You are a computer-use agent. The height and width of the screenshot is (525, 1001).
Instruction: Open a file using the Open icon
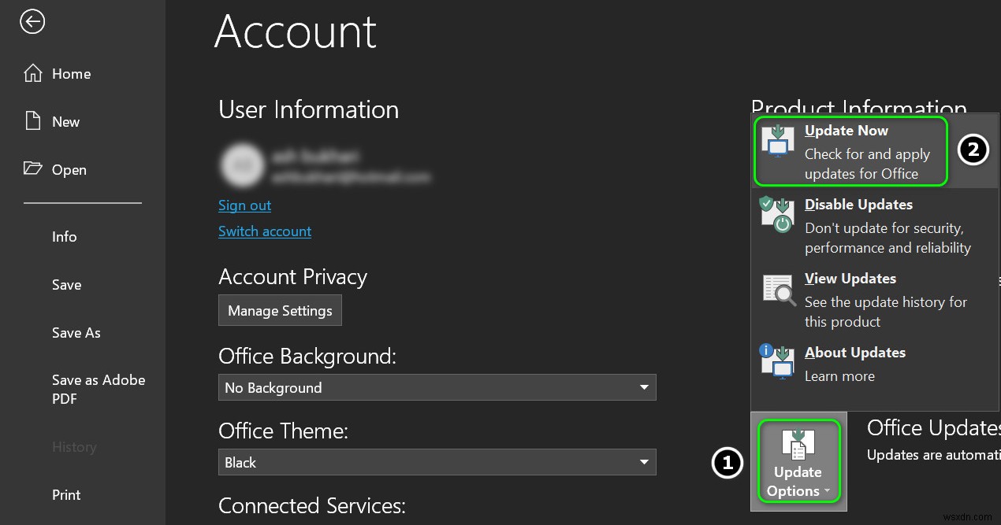pos(32,168)
